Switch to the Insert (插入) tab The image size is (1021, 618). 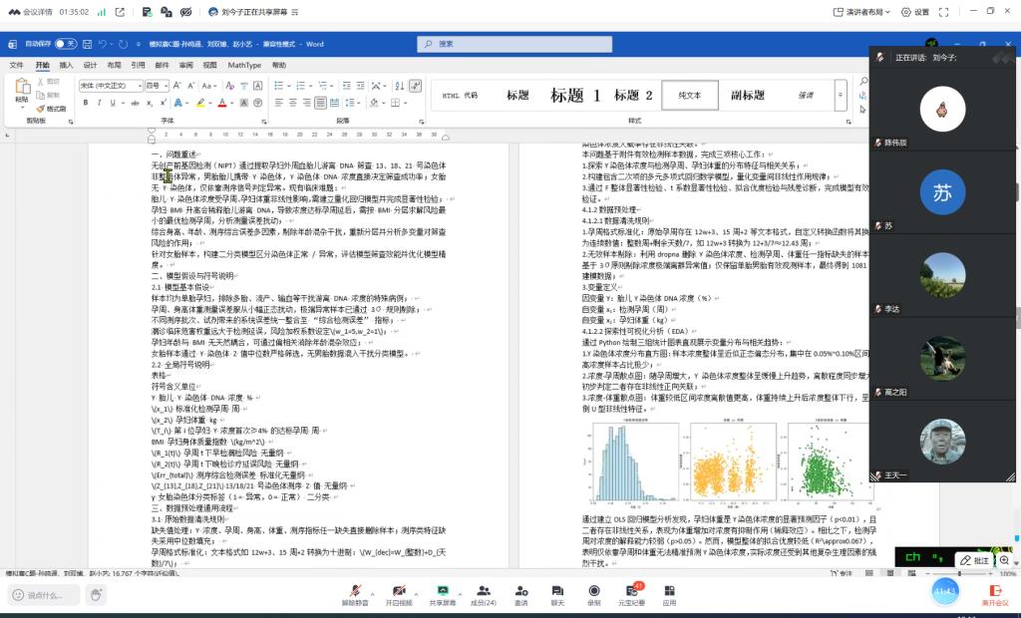(x=67, y=65)
